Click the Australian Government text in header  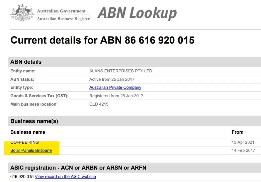click(61, 11)
